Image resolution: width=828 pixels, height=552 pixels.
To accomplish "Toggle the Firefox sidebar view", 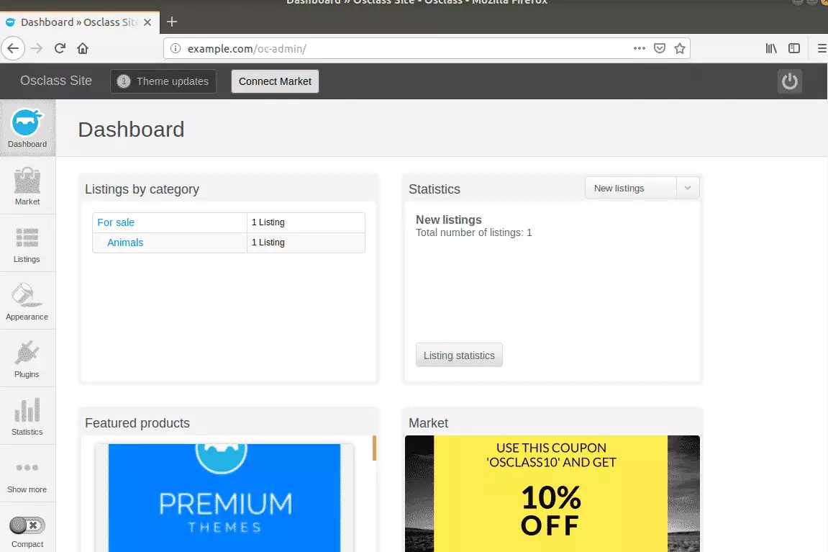I will tap(794, 49).
